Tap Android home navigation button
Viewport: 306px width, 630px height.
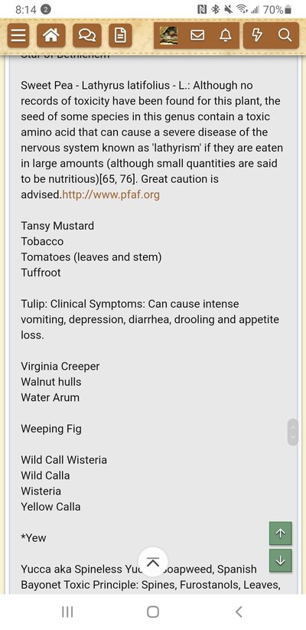point(152,612)
